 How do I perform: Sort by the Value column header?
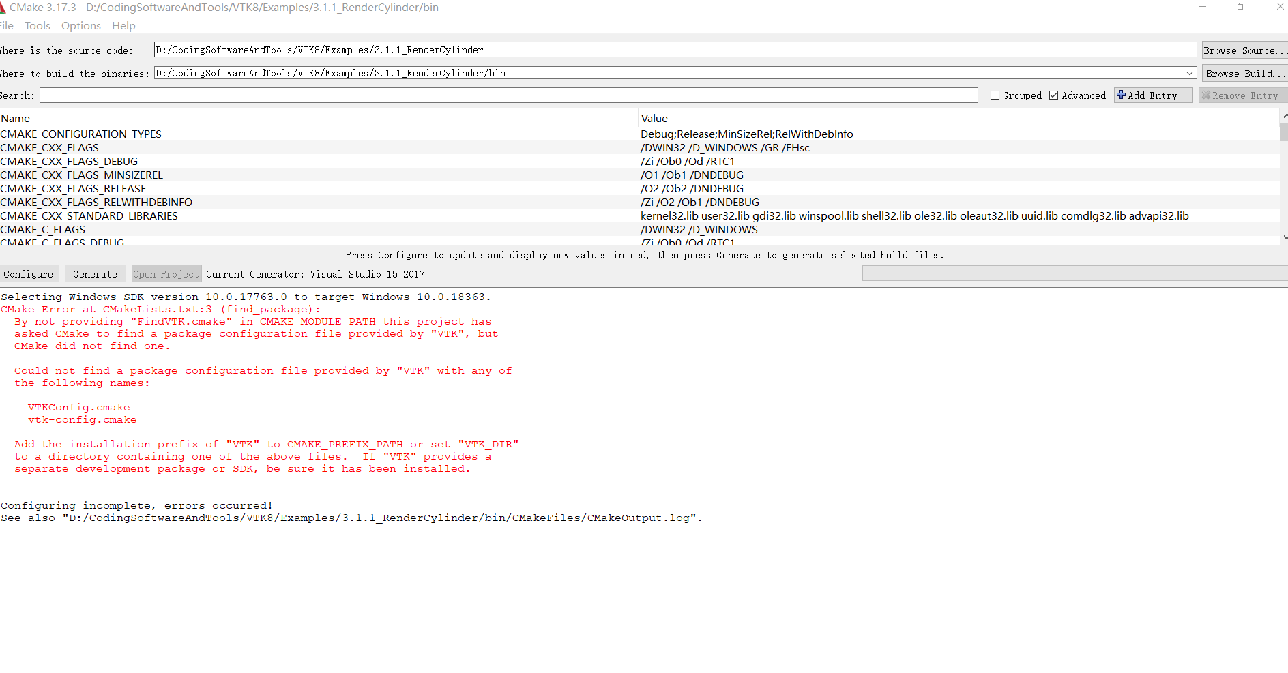click(x=959, y=119)
